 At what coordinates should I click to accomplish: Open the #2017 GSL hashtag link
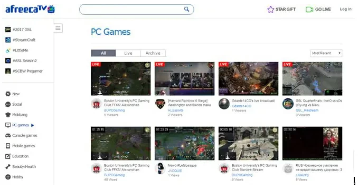22,29
